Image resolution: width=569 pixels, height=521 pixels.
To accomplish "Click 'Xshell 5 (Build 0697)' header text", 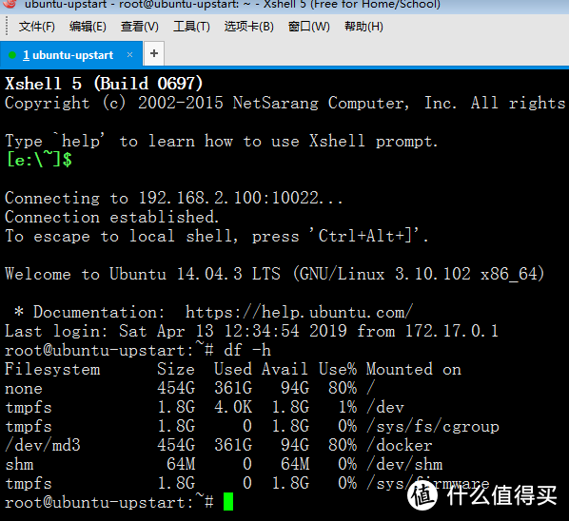I will pos(104,84).
